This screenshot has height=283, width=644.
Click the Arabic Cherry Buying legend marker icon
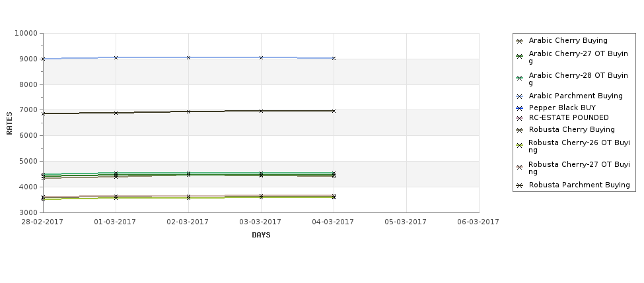click(520, 41)
